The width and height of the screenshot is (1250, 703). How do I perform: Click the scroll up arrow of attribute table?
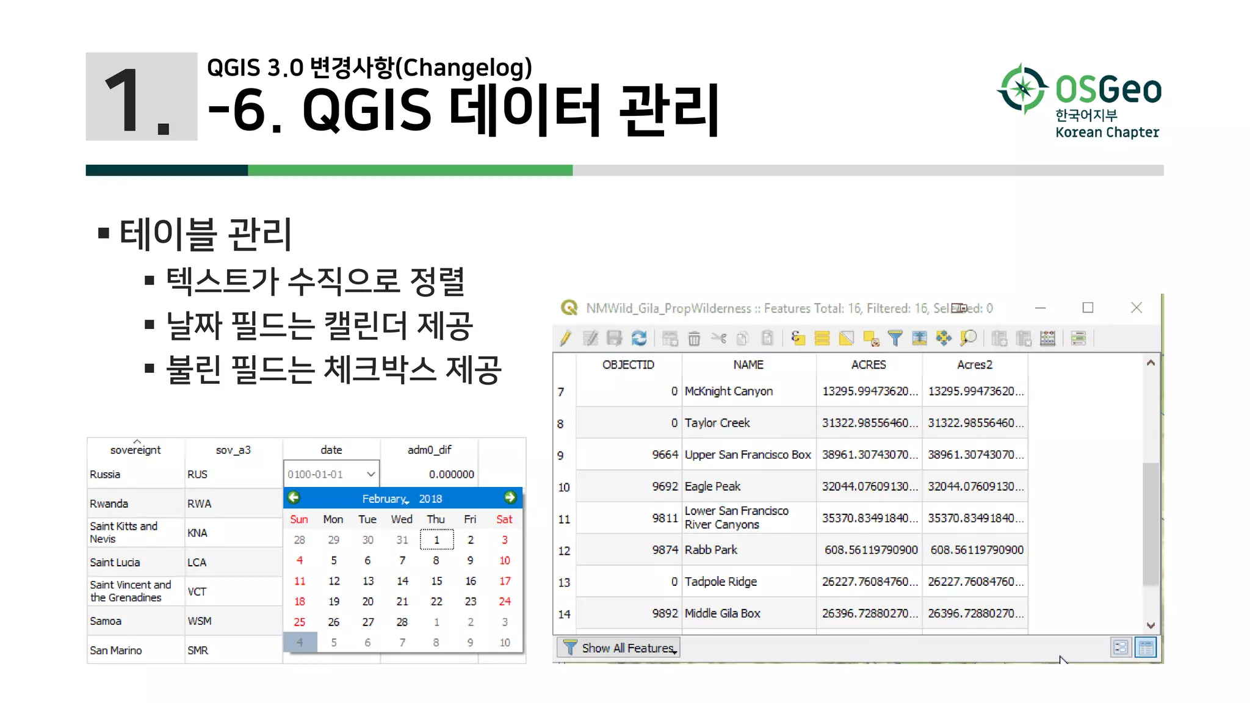[1151, 362]
